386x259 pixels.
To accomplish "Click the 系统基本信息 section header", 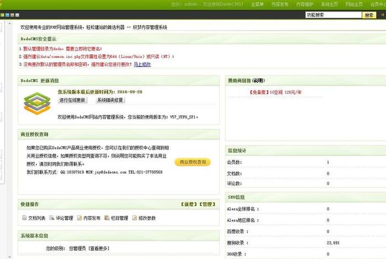I will click(119, 236).
